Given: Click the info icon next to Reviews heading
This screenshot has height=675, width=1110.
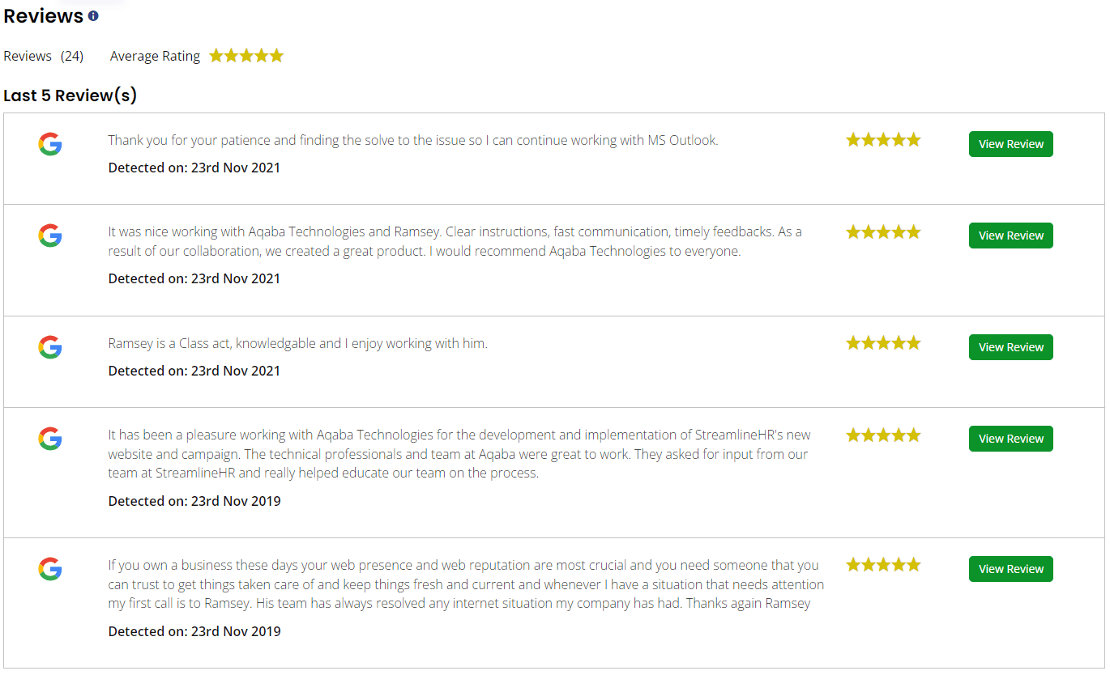Looking at the screenshot, I should pos(93,16).
